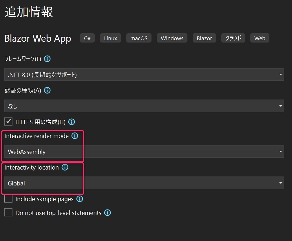The height and width of the screenshot is (241, 292).
Task: Click the Interactivity location label
Action: pyautogui.click(x=32, y=168)
